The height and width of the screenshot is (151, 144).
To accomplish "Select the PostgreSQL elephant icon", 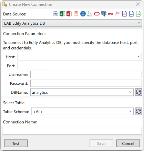I will (x=104, y=14).
